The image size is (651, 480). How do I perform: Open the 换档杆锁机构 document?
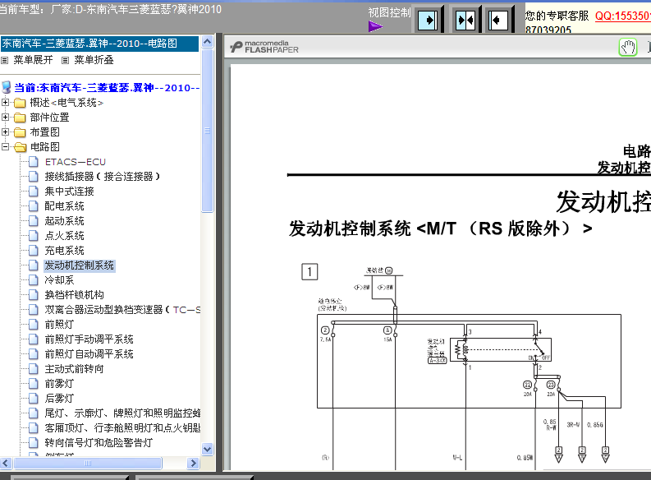[75, 294]
